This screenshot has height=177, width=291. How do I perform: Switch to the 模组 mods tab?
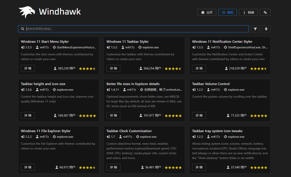[227, 12]
